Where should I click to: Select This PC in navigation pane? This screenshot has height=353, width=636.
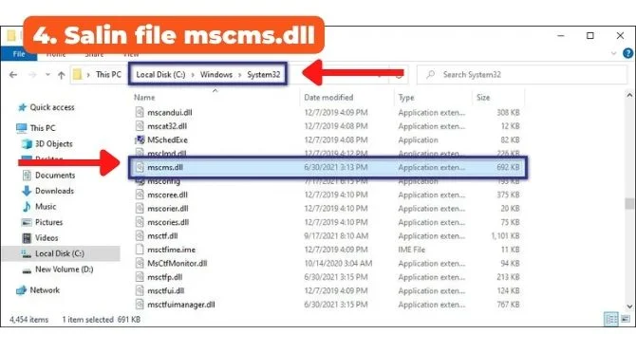pos(43,128)
